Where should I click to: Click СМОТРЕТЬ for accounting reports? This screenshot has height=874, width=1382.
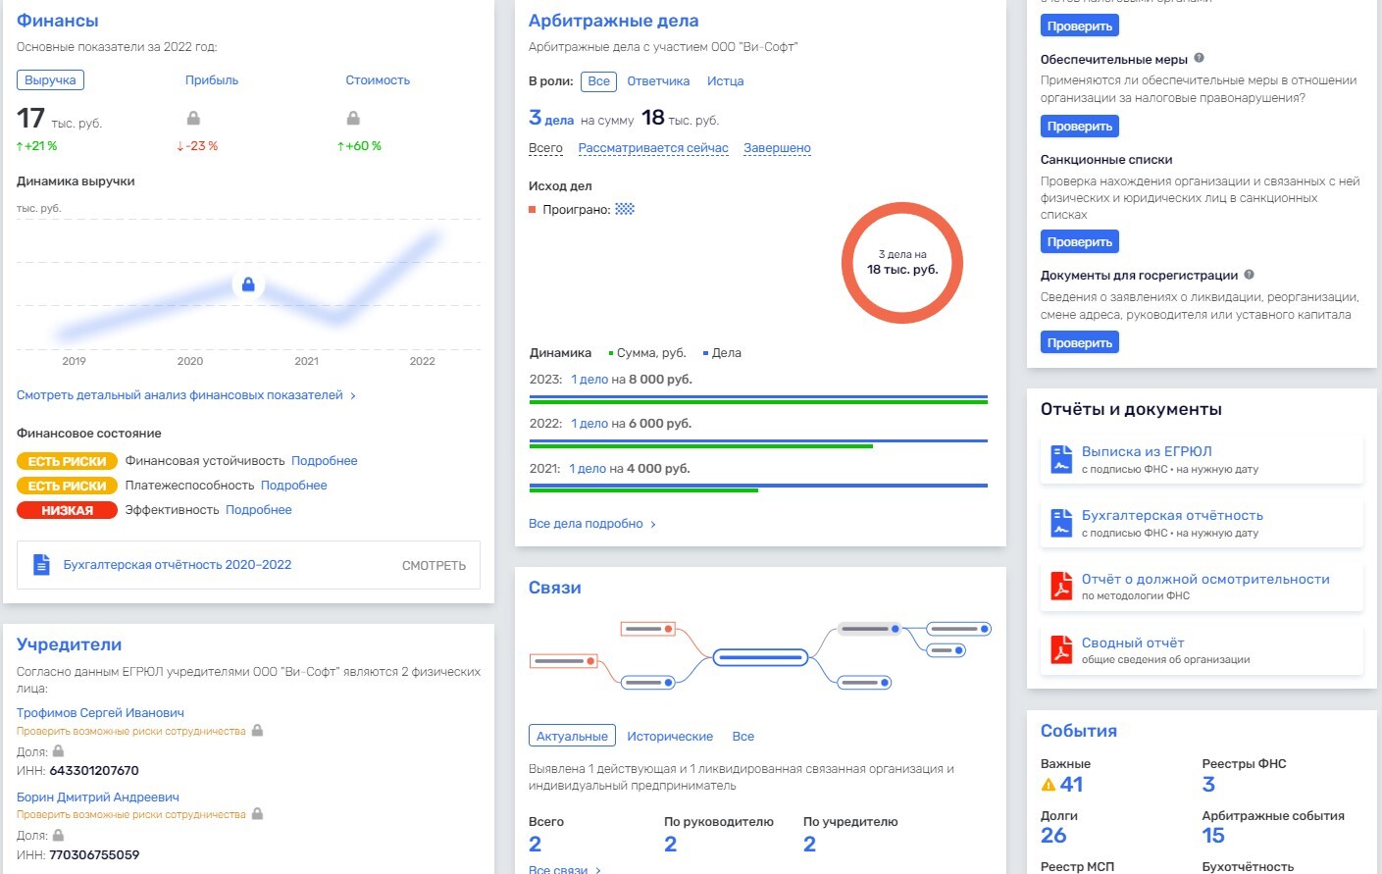434,566
